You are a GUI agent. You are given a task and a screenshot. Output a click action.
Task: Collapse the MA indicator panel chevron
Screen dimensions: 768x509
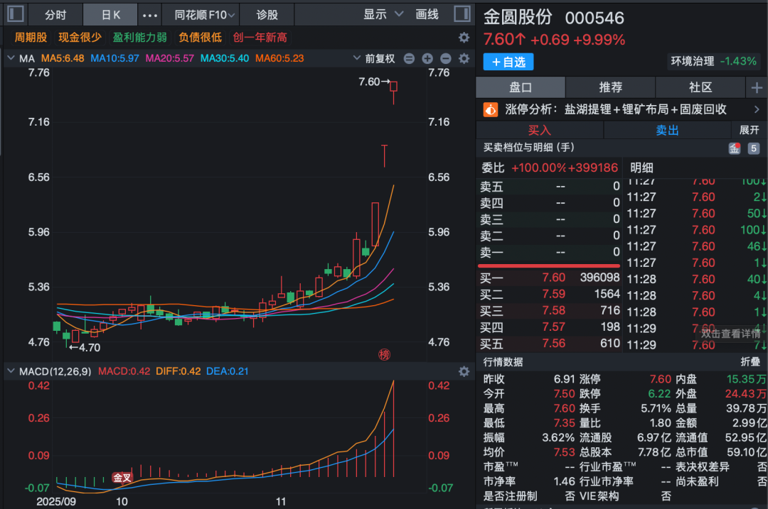(11, 58)
